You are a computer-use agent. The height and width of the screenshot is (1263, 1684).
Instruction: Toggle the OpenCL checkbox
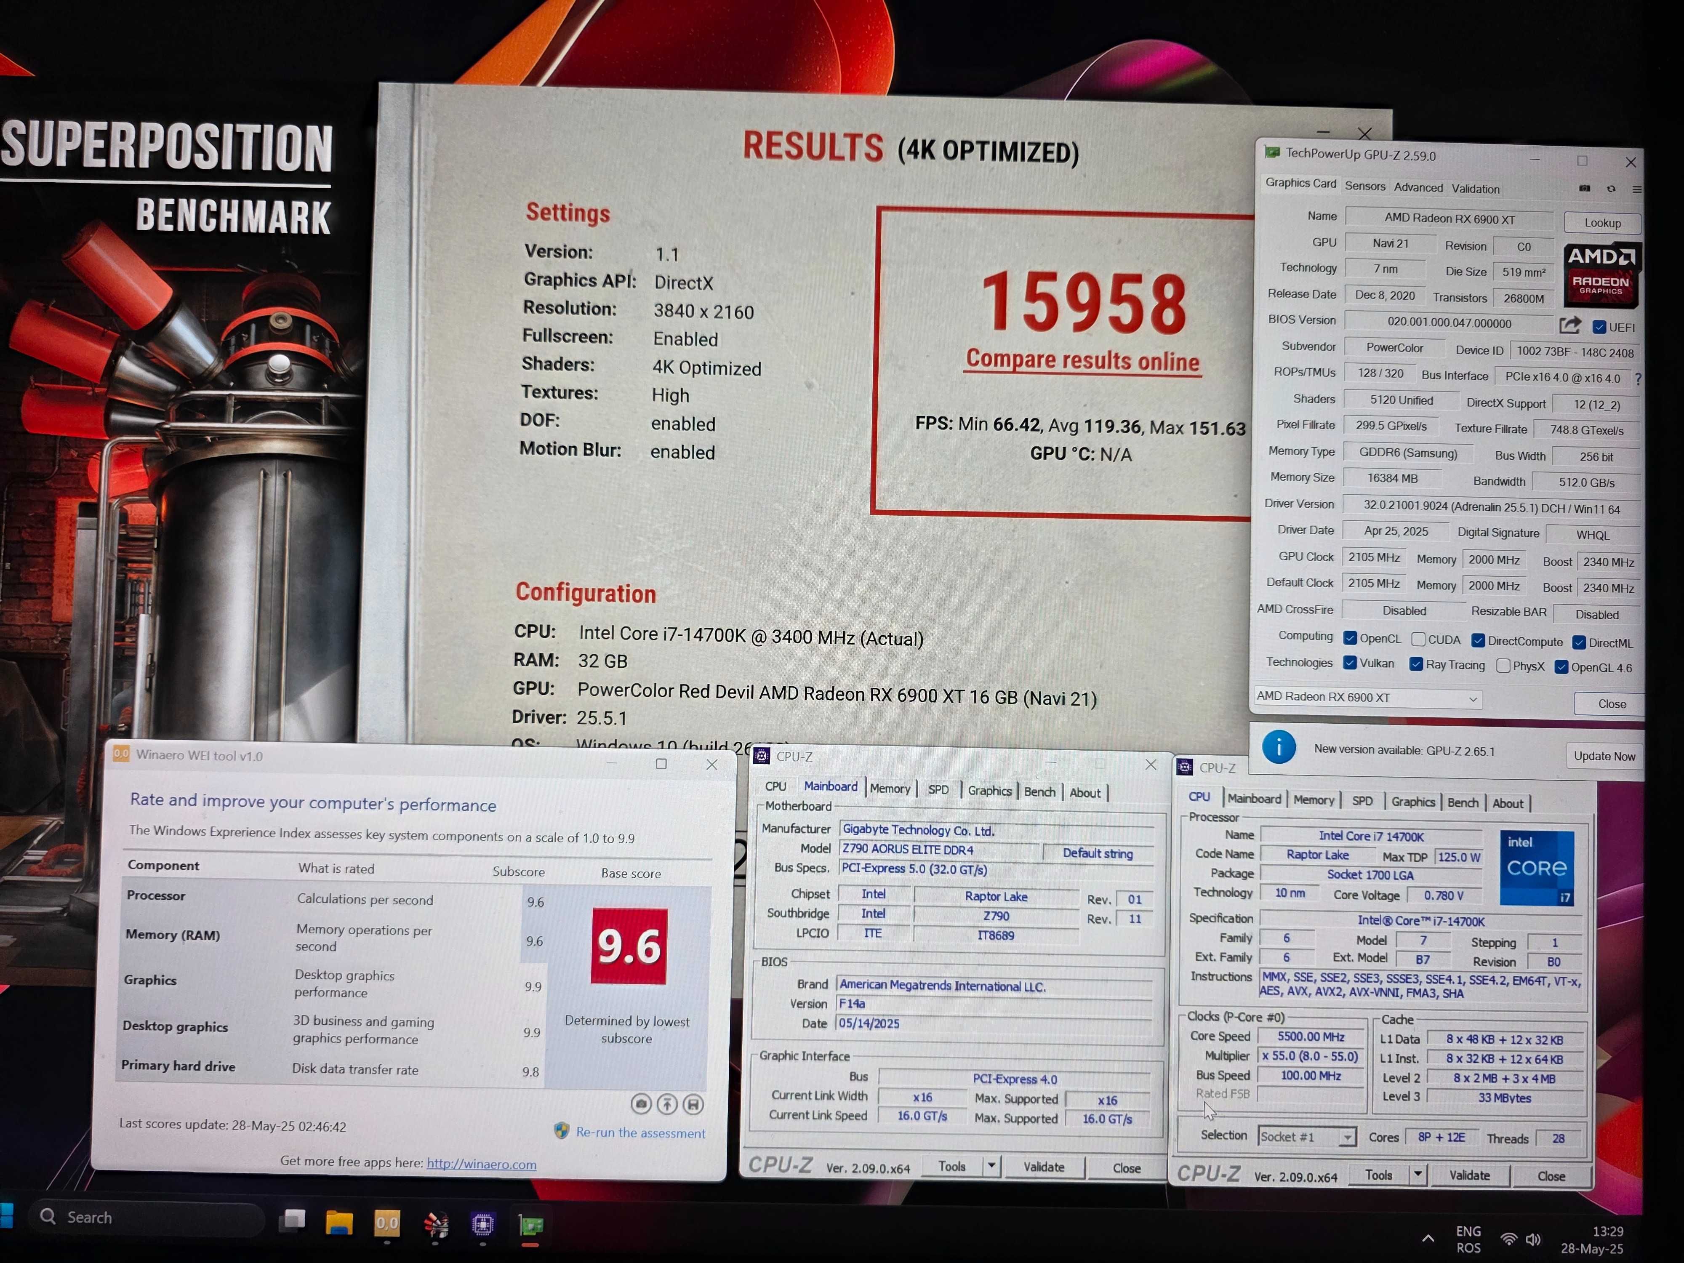tap(1350, 638)
